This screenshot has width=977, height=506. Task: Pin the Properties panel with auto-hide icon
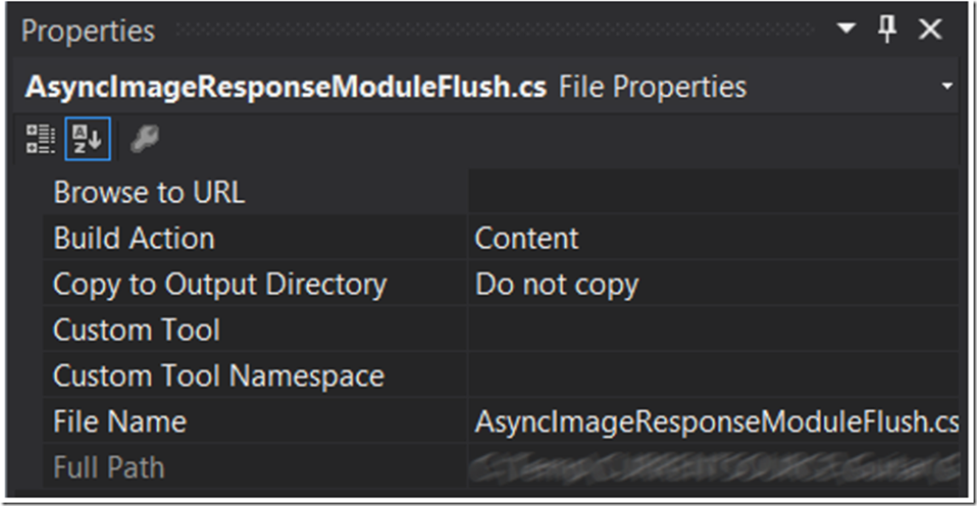pos(887,29)
